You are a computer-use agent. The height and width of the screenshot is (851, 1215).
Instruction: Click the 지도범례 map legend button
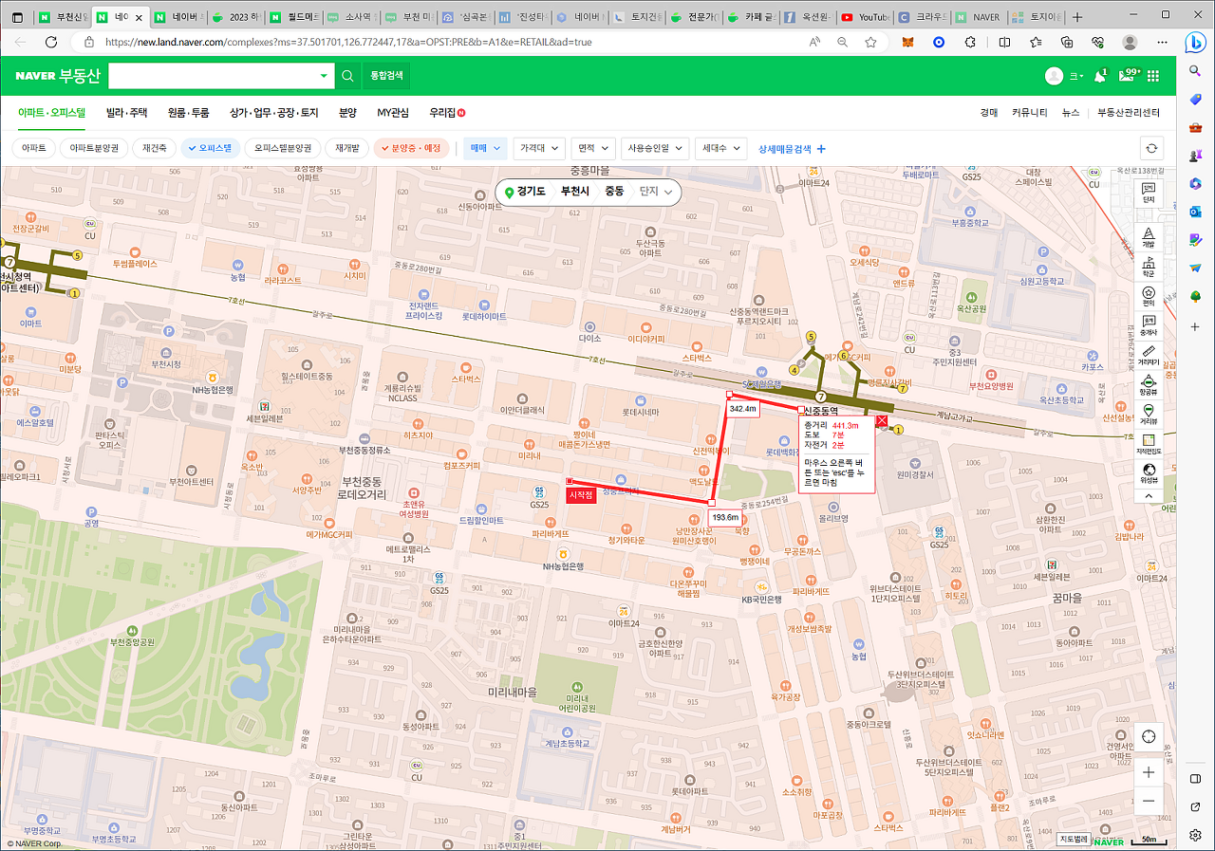tap(1073, 839)
